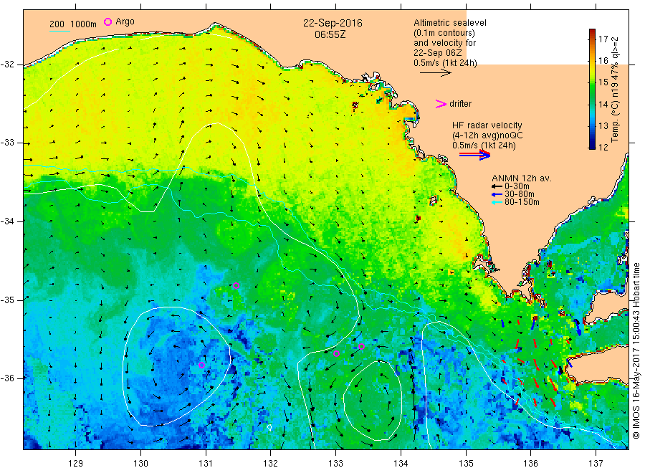Click the black altimetric velocity scale arrow

(436, 73)
